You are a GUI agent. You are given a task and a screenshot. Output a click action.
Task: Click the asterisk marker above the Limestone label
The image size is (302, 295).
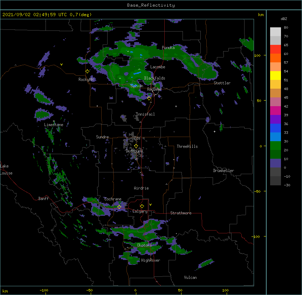point(54,121)
